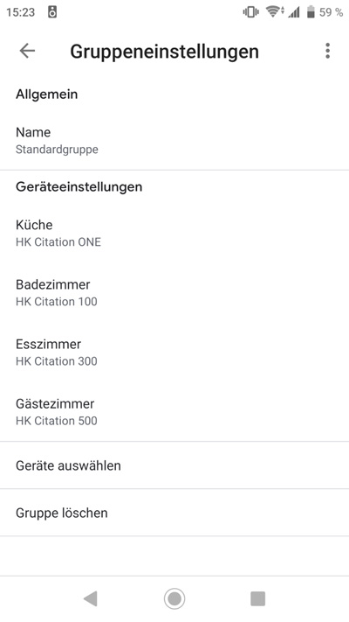Open the Name Standardgruppe setting
This screenshot has width=349, height=622.
(x=174, y=141)
